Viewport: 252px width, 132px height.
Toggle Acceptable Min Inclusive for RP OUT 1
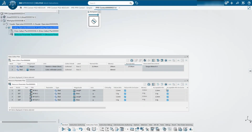coord(168,97)
